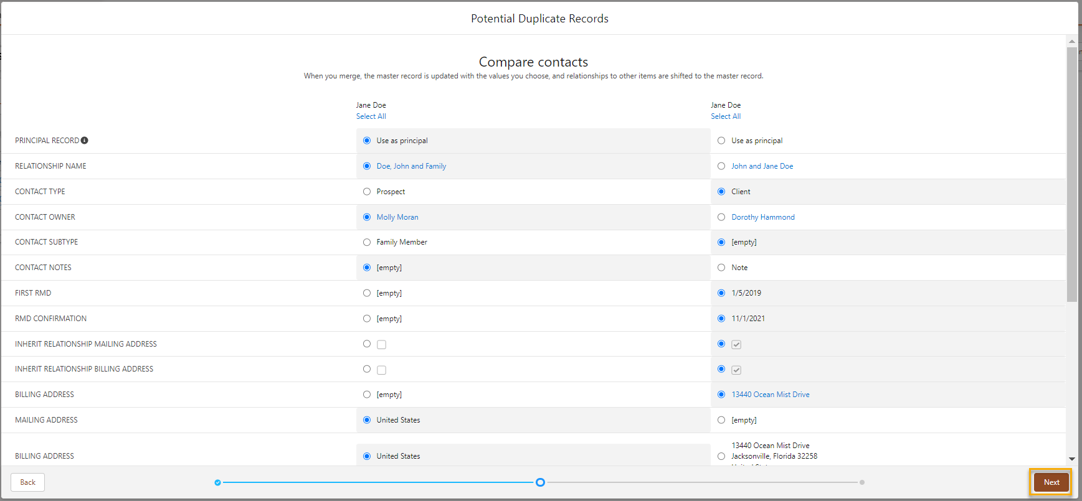This screenshot has height=501, width=1082.
Task: Pick the John and Jane Doe relationship radio
Action: 721,166
